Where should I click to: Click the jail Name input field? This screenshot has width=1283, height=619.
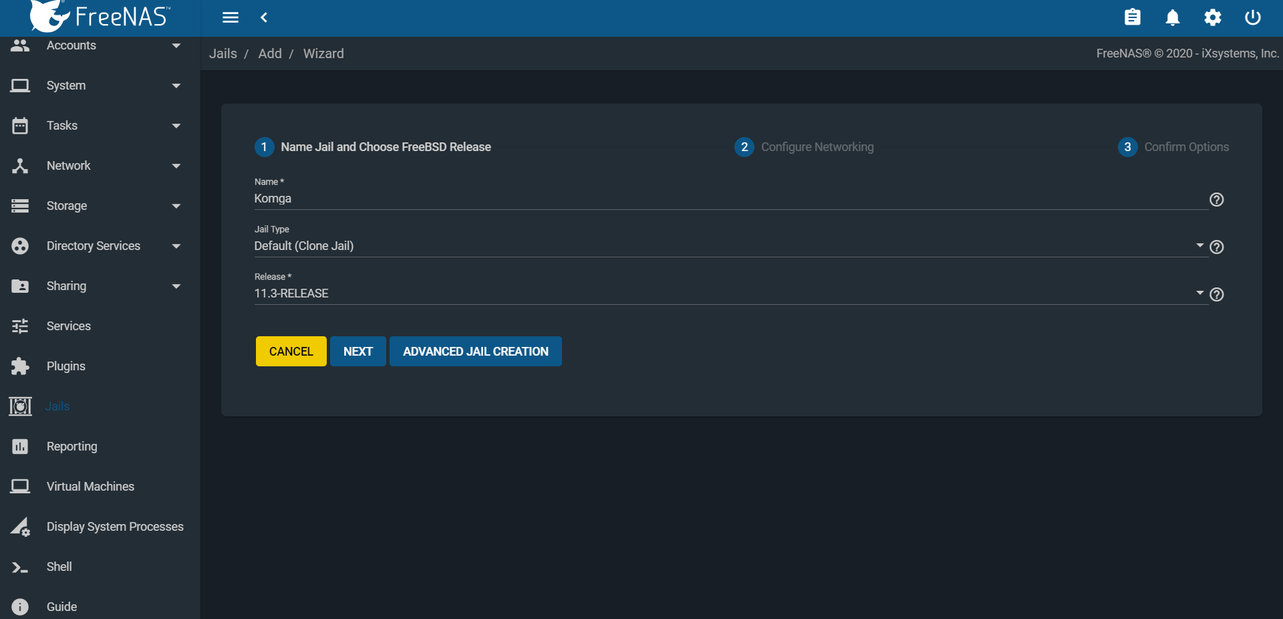[728, 199]
